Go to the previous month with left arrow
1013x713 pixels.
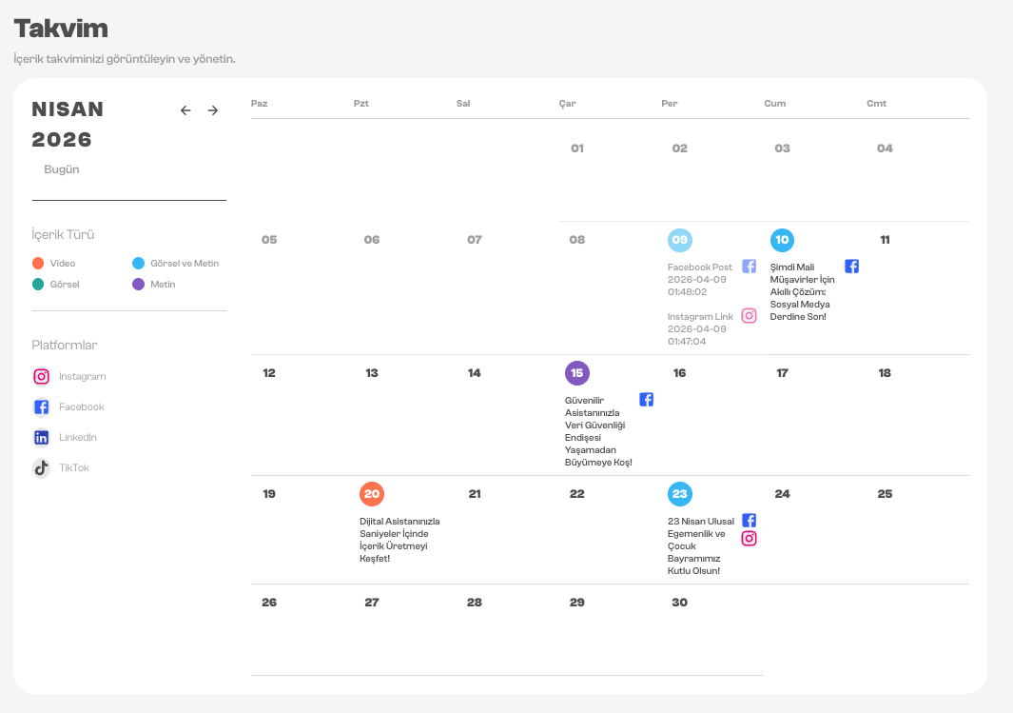click(x=185, y=110)
